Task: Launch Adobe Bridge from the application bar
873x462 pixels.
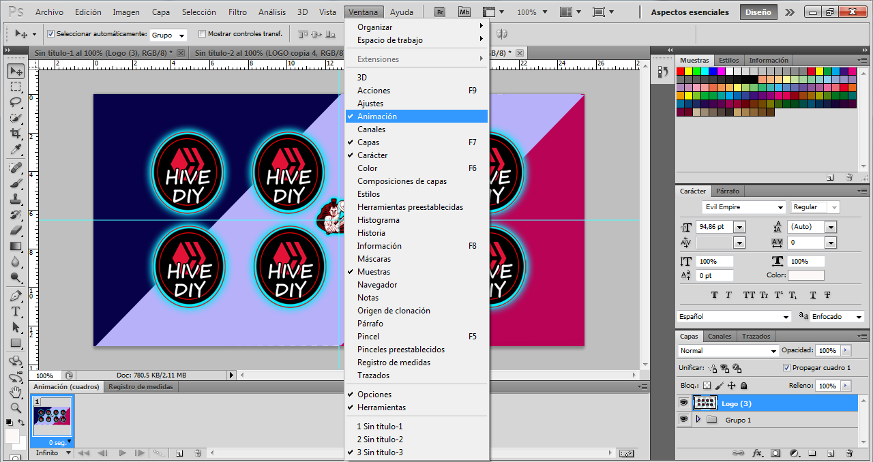Action: [440, 12]
